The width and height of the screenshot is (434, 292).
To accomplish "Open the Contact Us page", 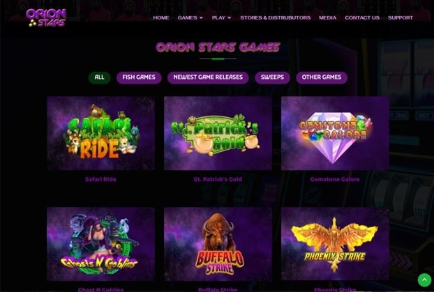I will (x=362, y=17).
